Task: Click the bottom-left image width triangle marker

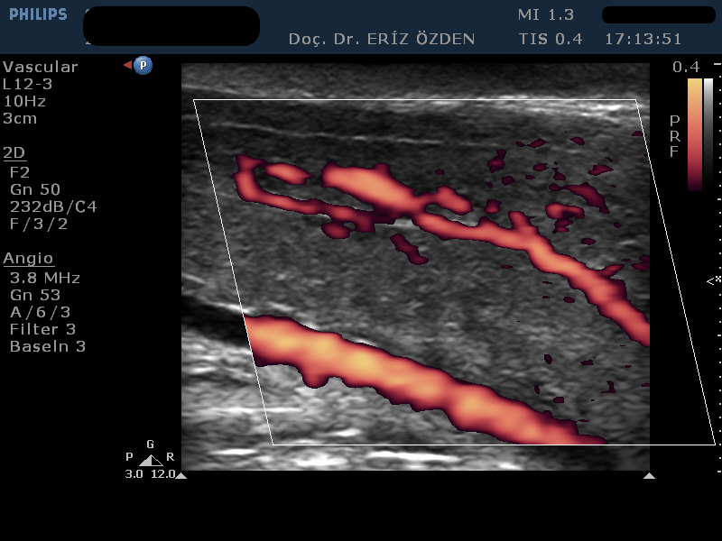Action: coord(180,475)
